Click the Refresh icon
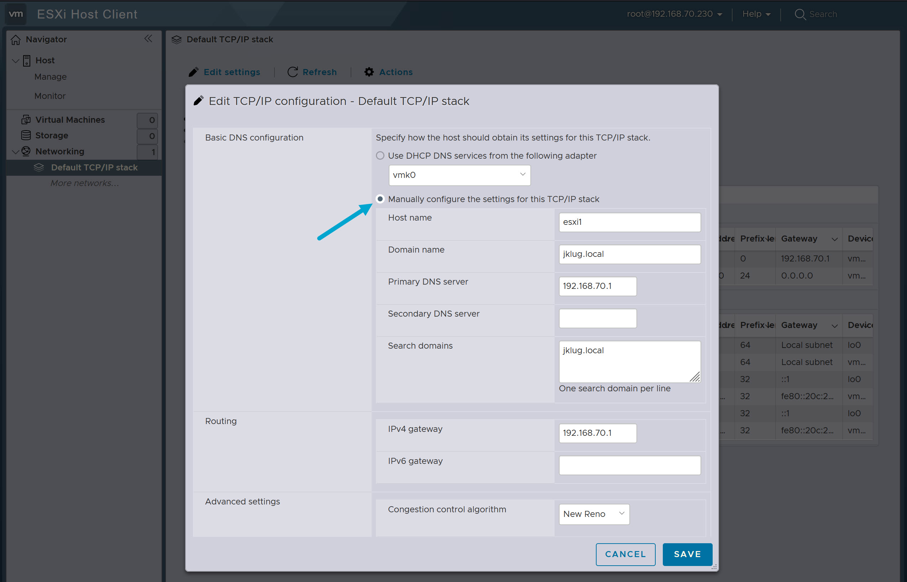Viewport: 907px width, 582px height. tap(292, 72)
